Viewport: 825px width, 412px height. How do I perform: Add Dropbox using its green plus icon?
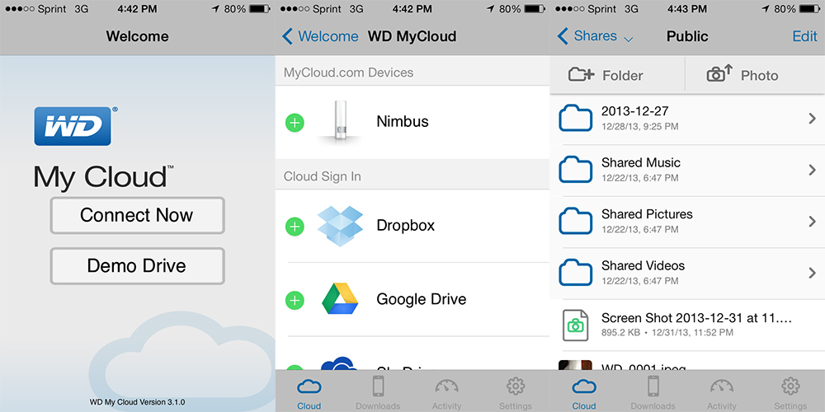295,227
